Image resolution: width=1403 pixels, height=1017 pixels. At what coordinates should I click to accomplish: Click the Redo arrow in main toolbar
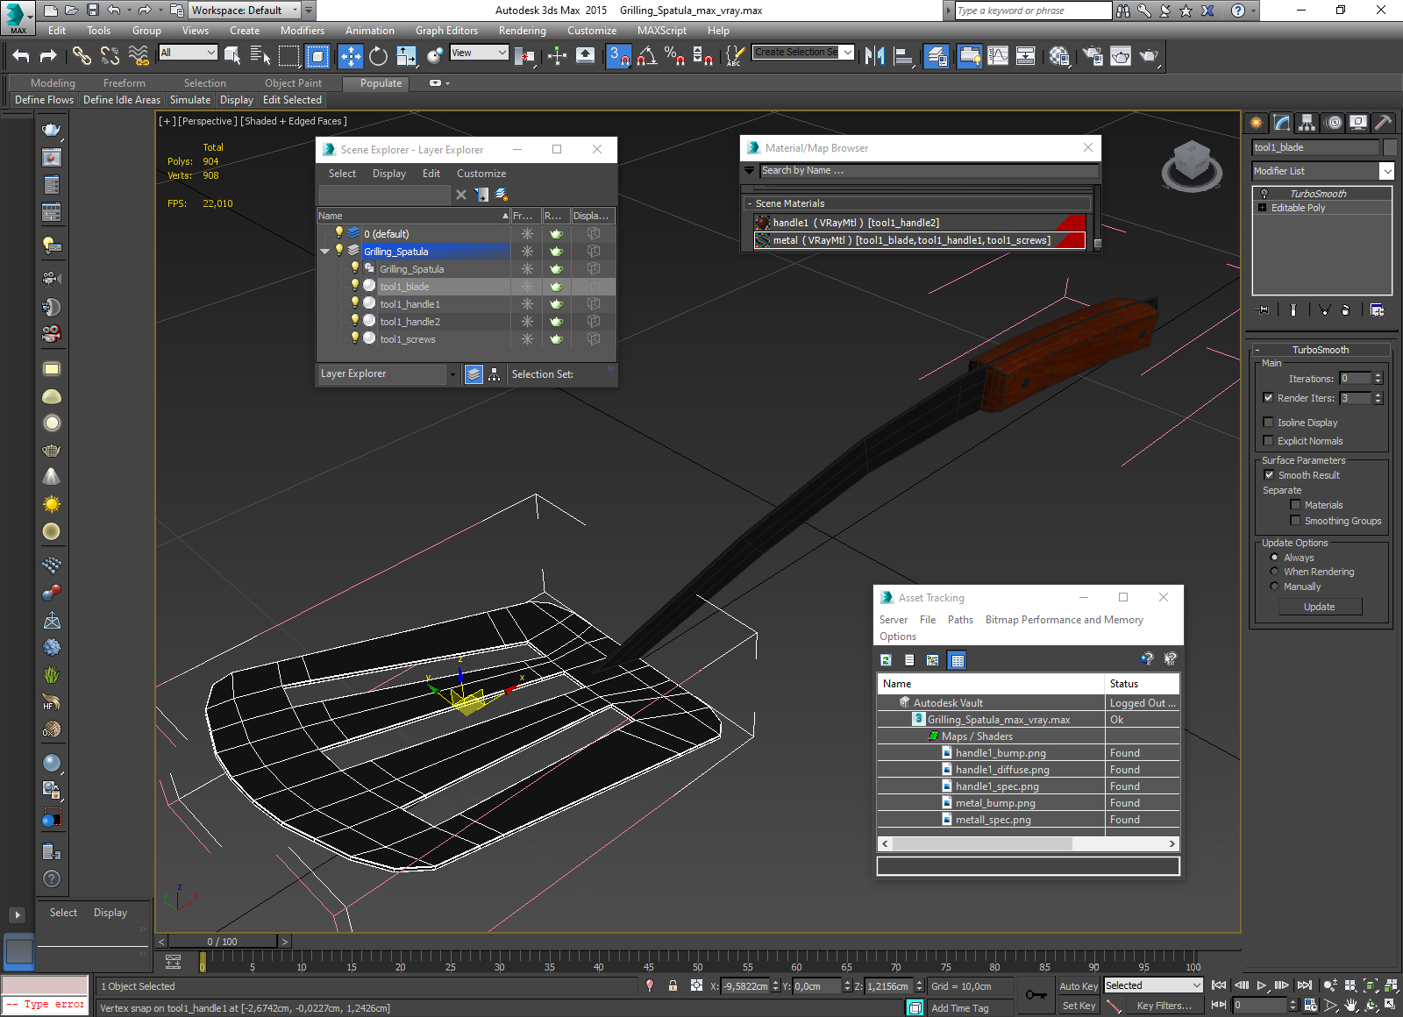(48, 56)
